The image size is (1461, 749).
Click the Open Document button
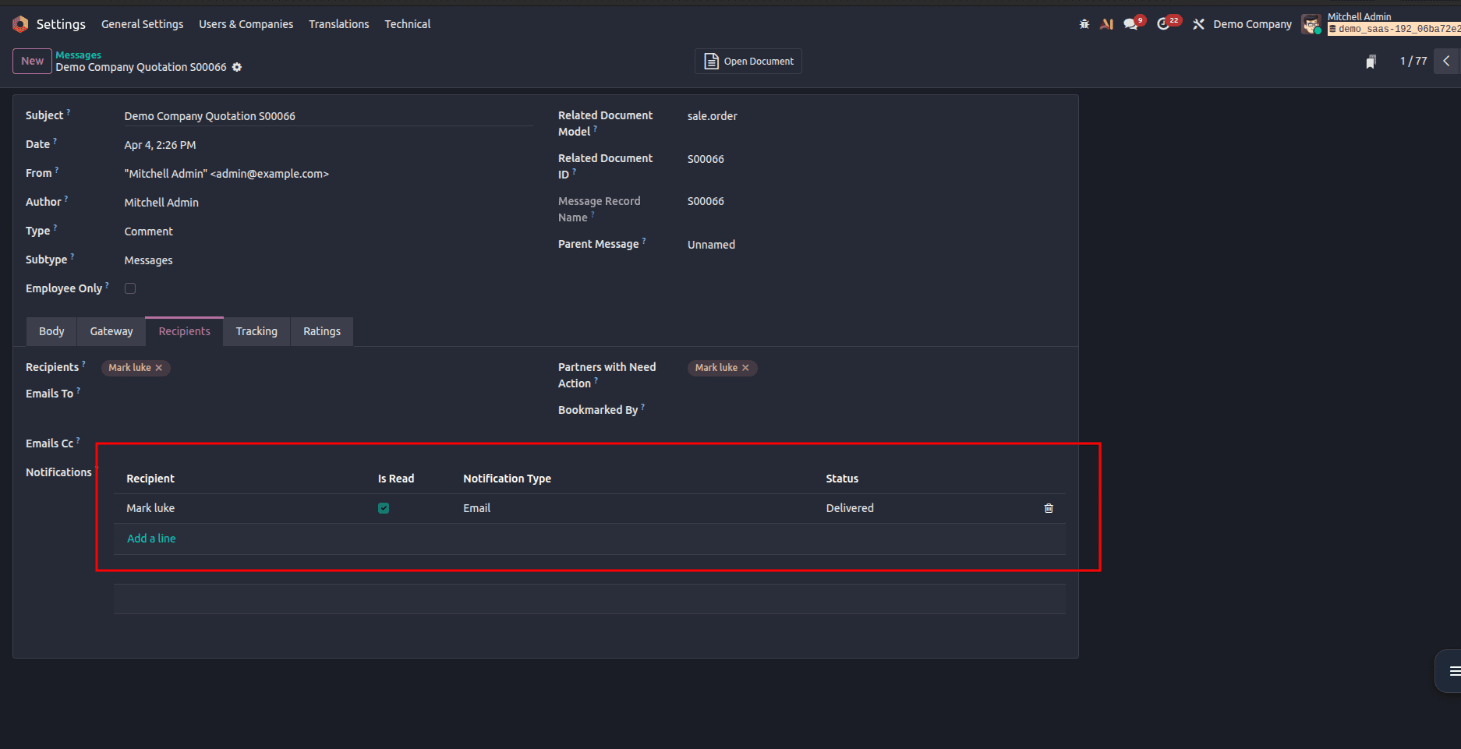pyautogui.click(x=748, y=61)
